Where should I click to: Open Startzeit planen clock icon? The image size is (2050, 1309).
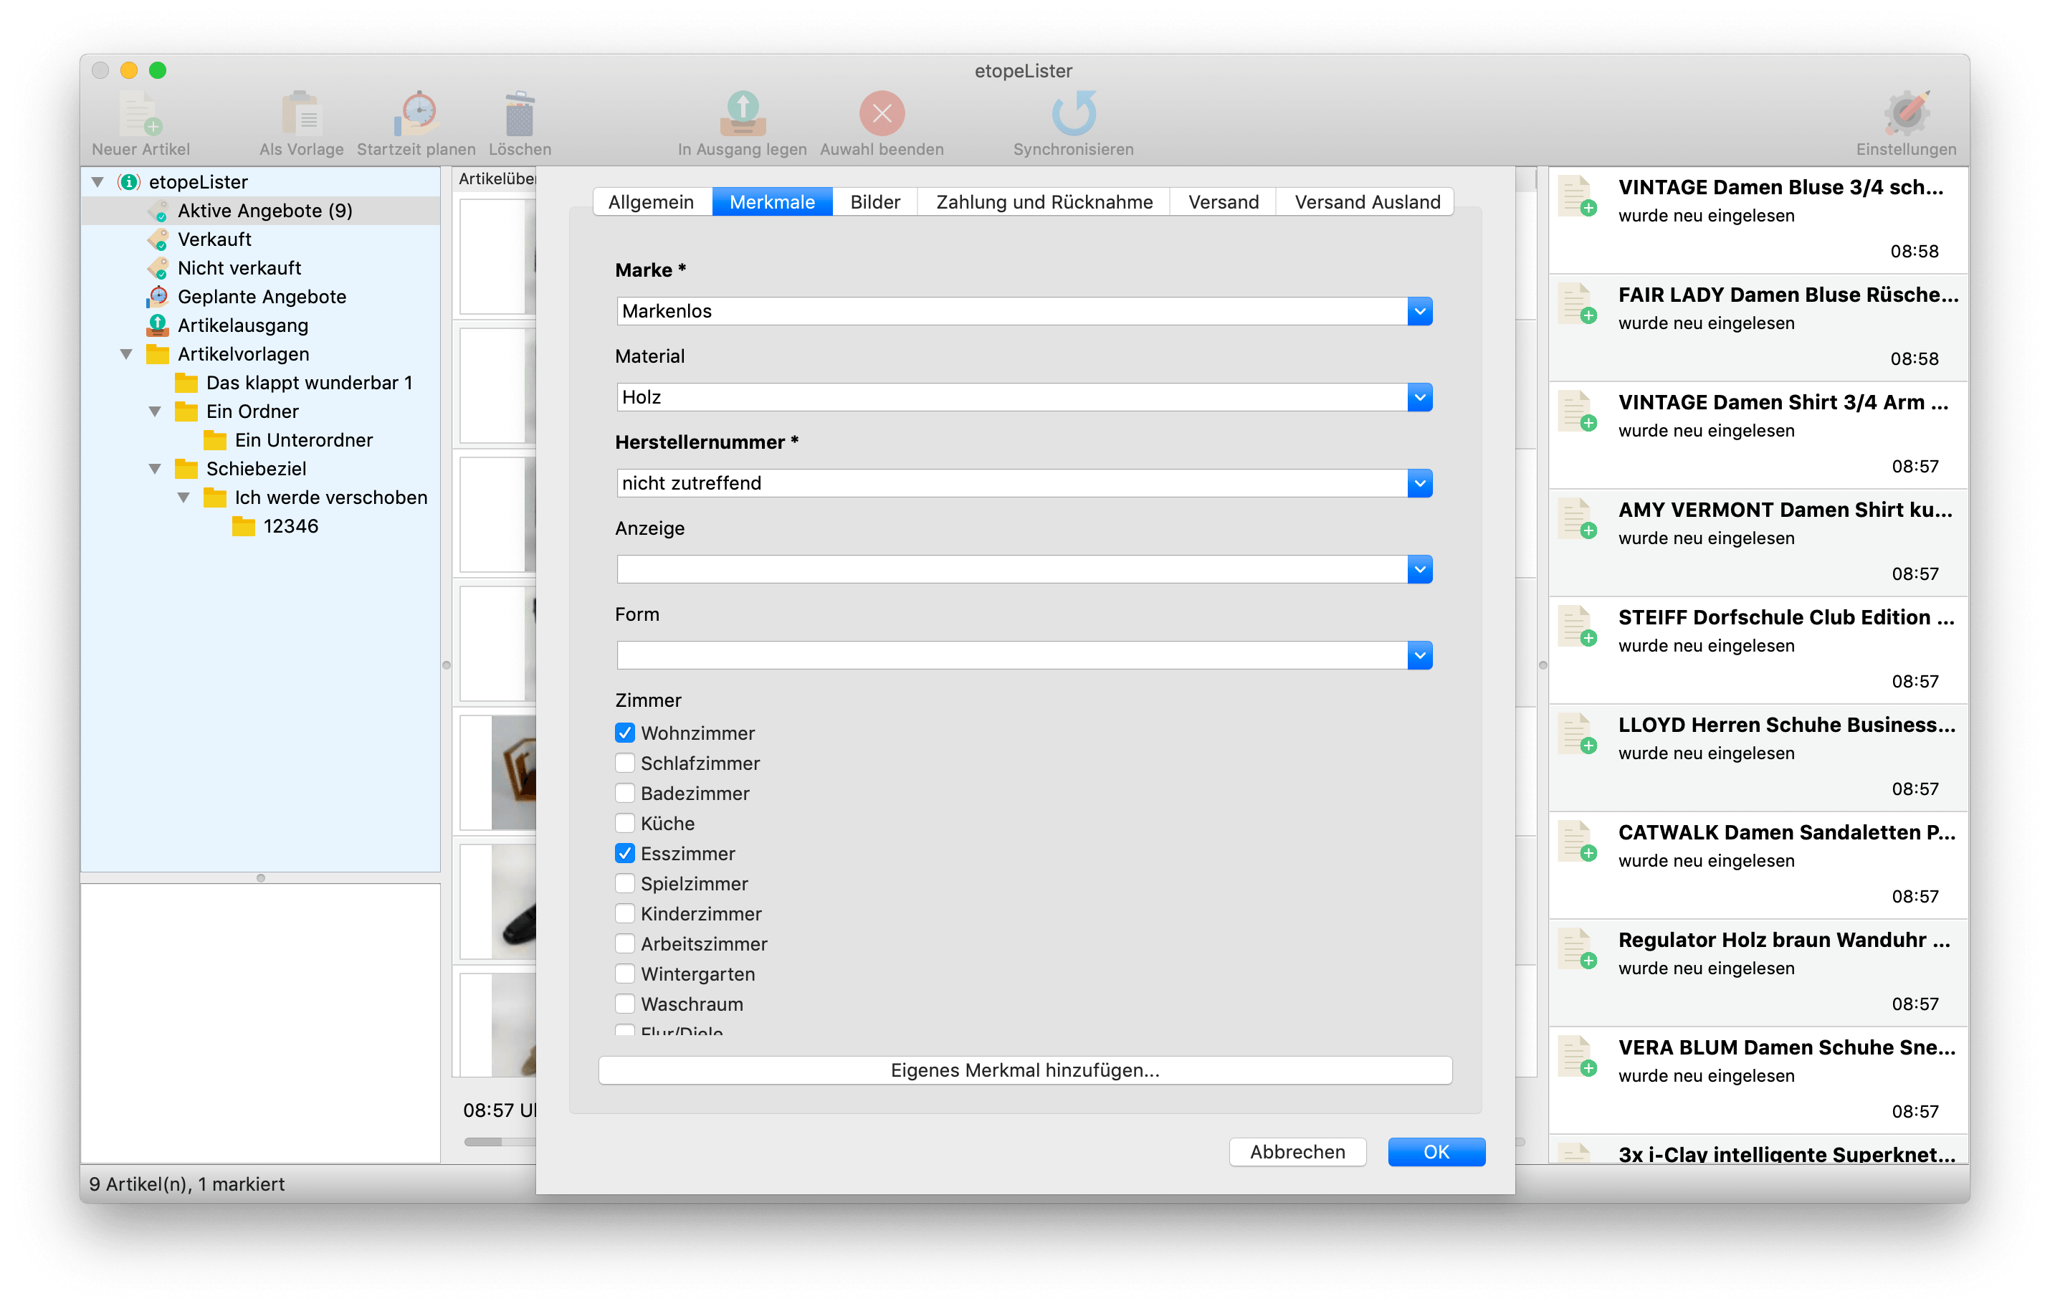tap(416, 113)
